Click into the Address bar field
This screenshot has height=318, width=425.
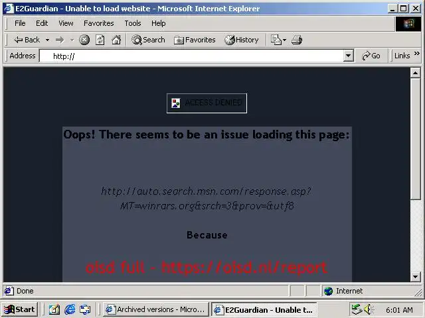[x=192, y=56]
